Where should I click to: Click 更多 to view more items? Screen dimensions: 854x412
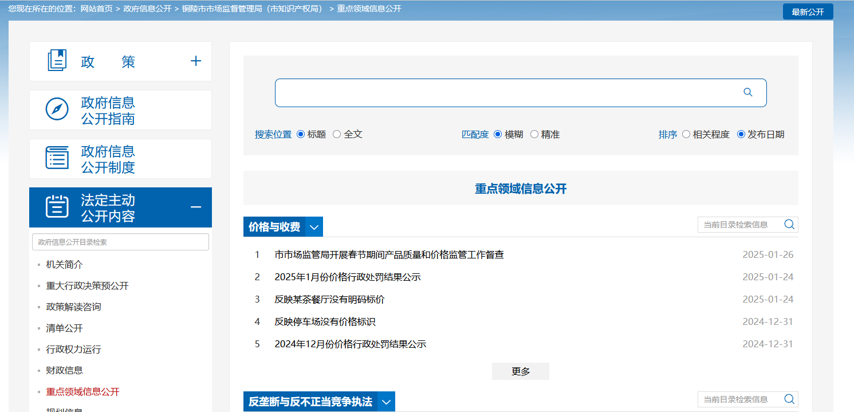(520, 371)
